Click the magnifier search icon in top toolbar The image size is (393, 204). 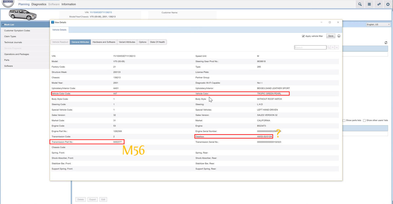pos(360,4)
